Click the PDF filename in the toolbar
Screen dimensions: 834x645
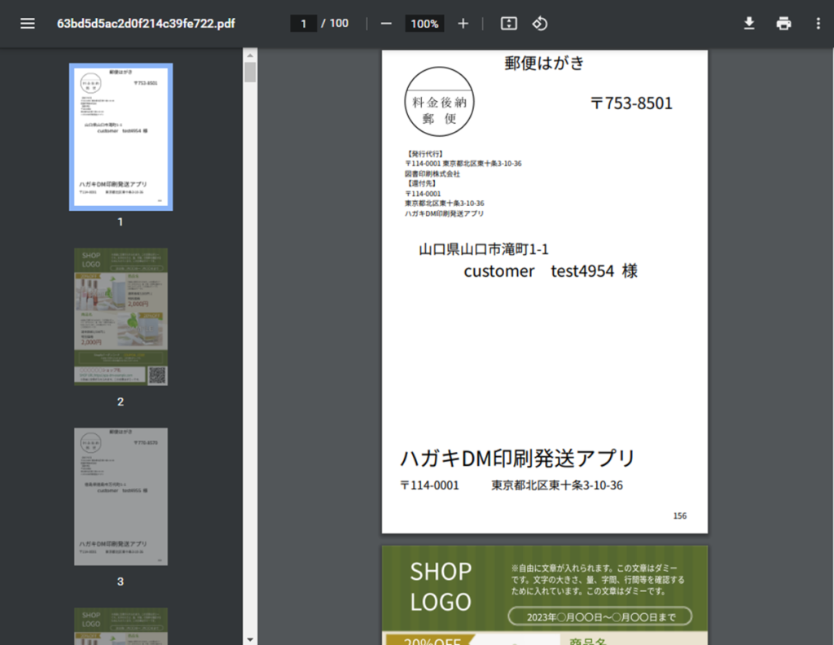click(146, 24)
